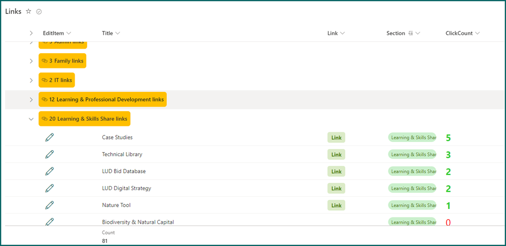Click the ClickCount value 3 for Technical Library
The height and width of the screenshot is (246, 506).
tap(448, 155)
